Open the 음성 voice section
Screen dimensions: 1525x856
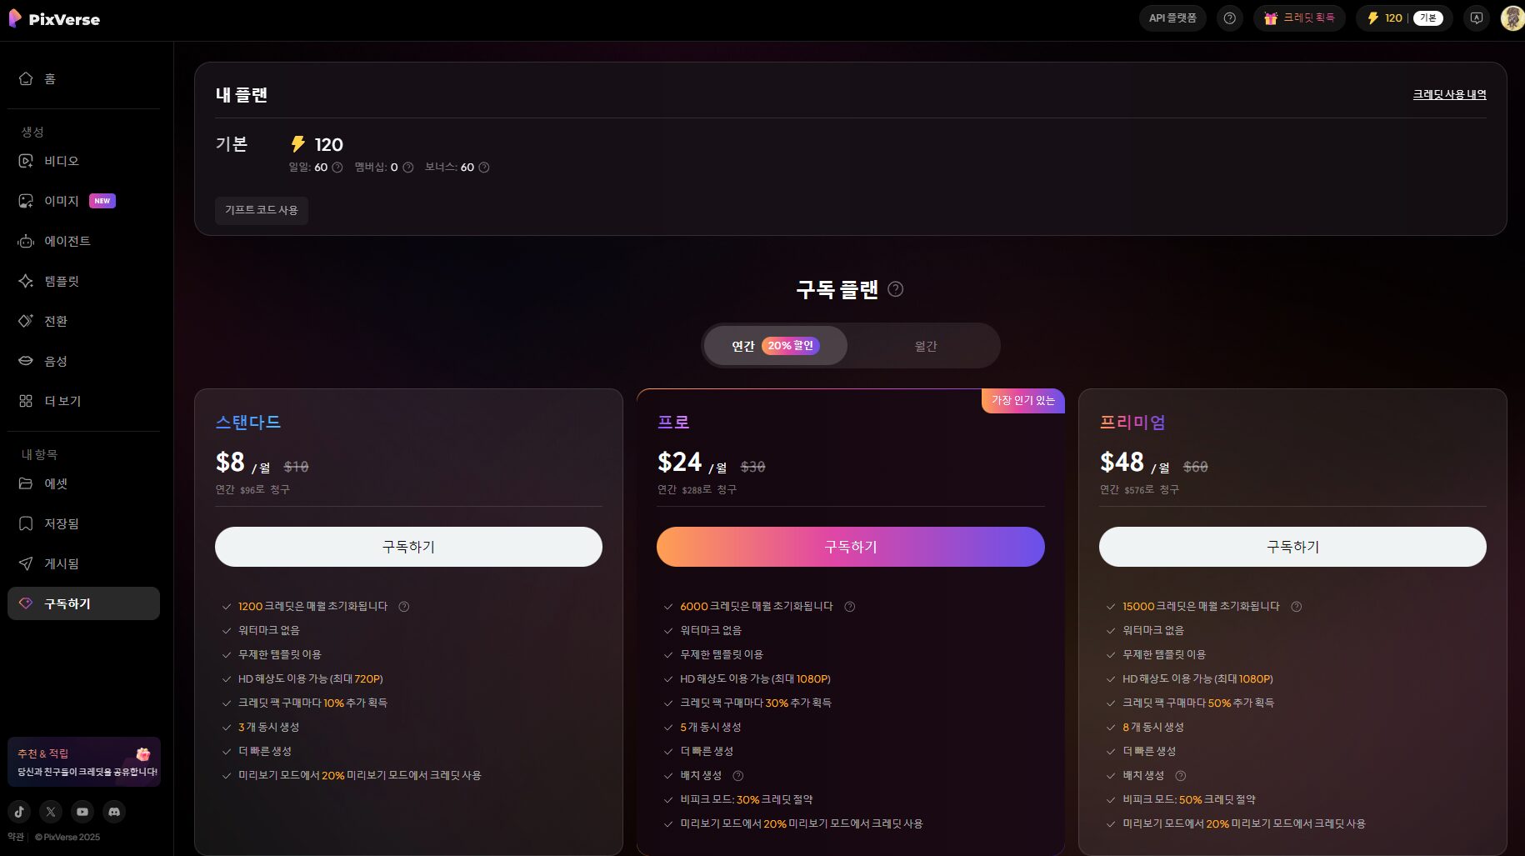pyautogui.click(x=56, y=361)
